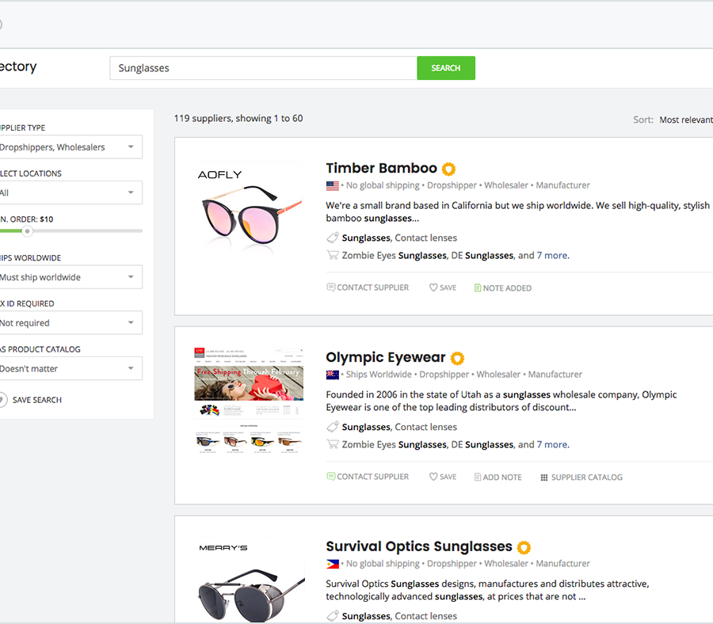Click the verified badge next to Timber Bamboo
This screenshot has width=713, height=624.
pyautogui.click(x=449, y=169)
